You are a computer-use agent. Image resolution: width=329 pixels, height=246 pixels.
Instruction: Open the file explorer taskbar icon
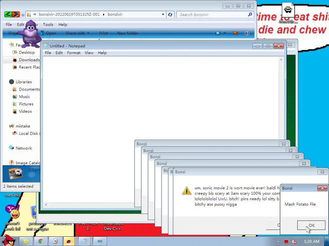click(26, 242)
